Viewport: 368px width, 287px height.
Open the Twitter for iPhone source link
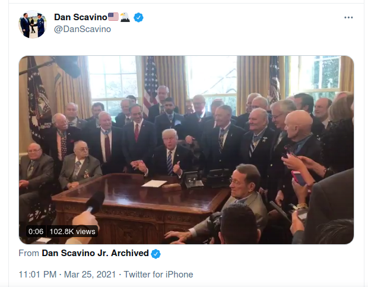coord(158,275)
